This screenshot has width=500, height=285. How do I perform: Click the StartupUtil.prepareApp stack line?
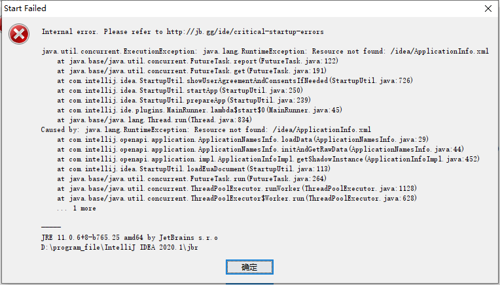point(184,101)
